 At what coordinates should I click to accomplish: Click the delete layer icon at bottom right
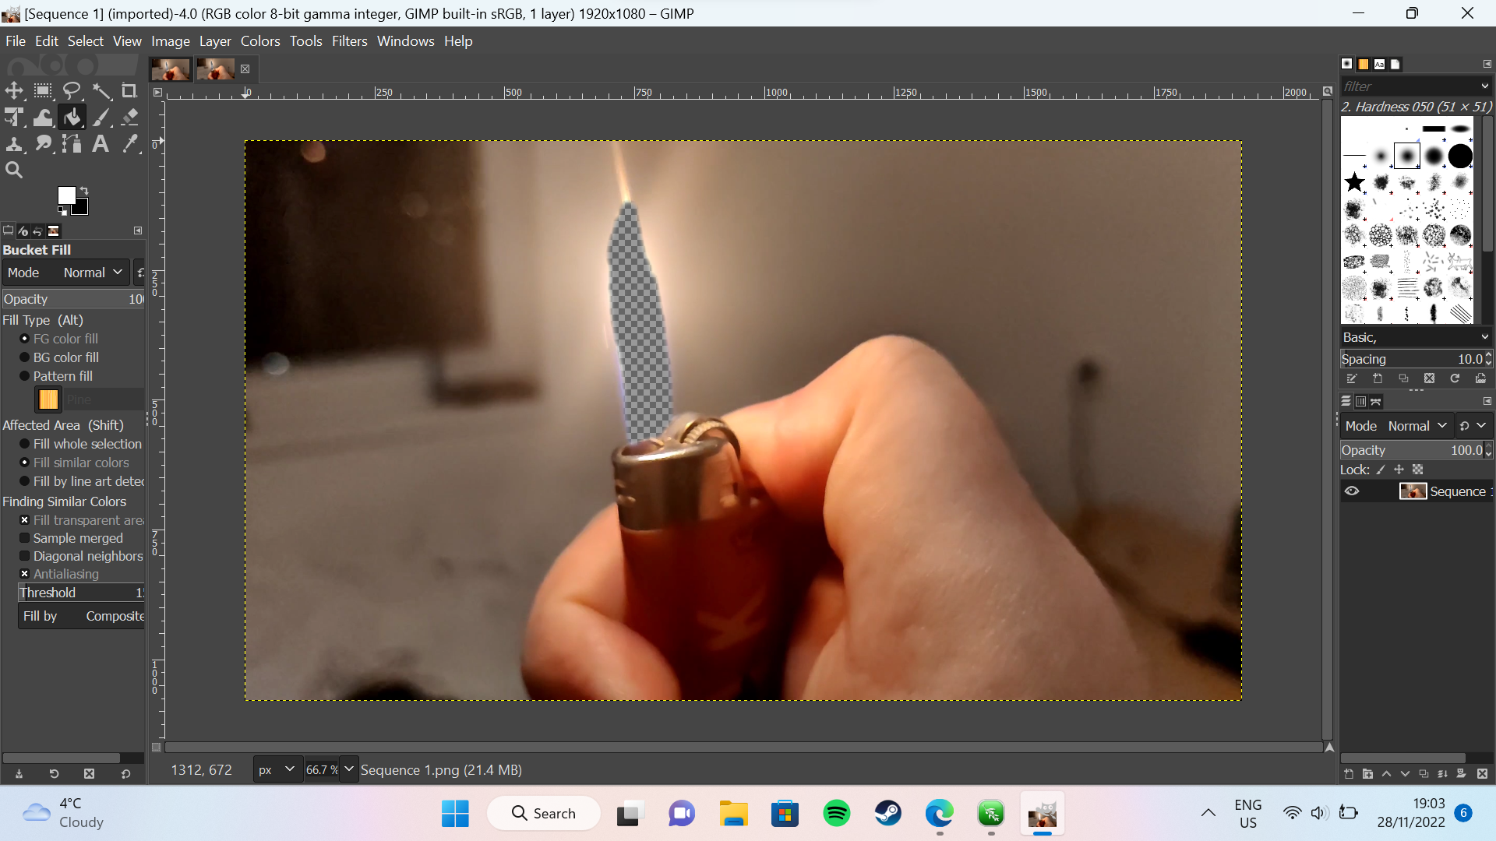click(1482, 774)
